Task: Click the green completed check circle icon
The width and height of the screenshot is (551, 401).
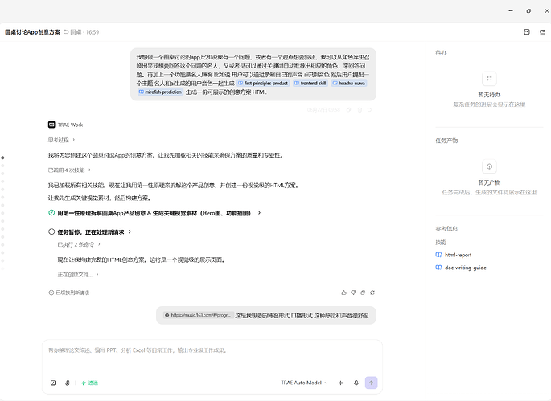Action: (x=51, y=213)
